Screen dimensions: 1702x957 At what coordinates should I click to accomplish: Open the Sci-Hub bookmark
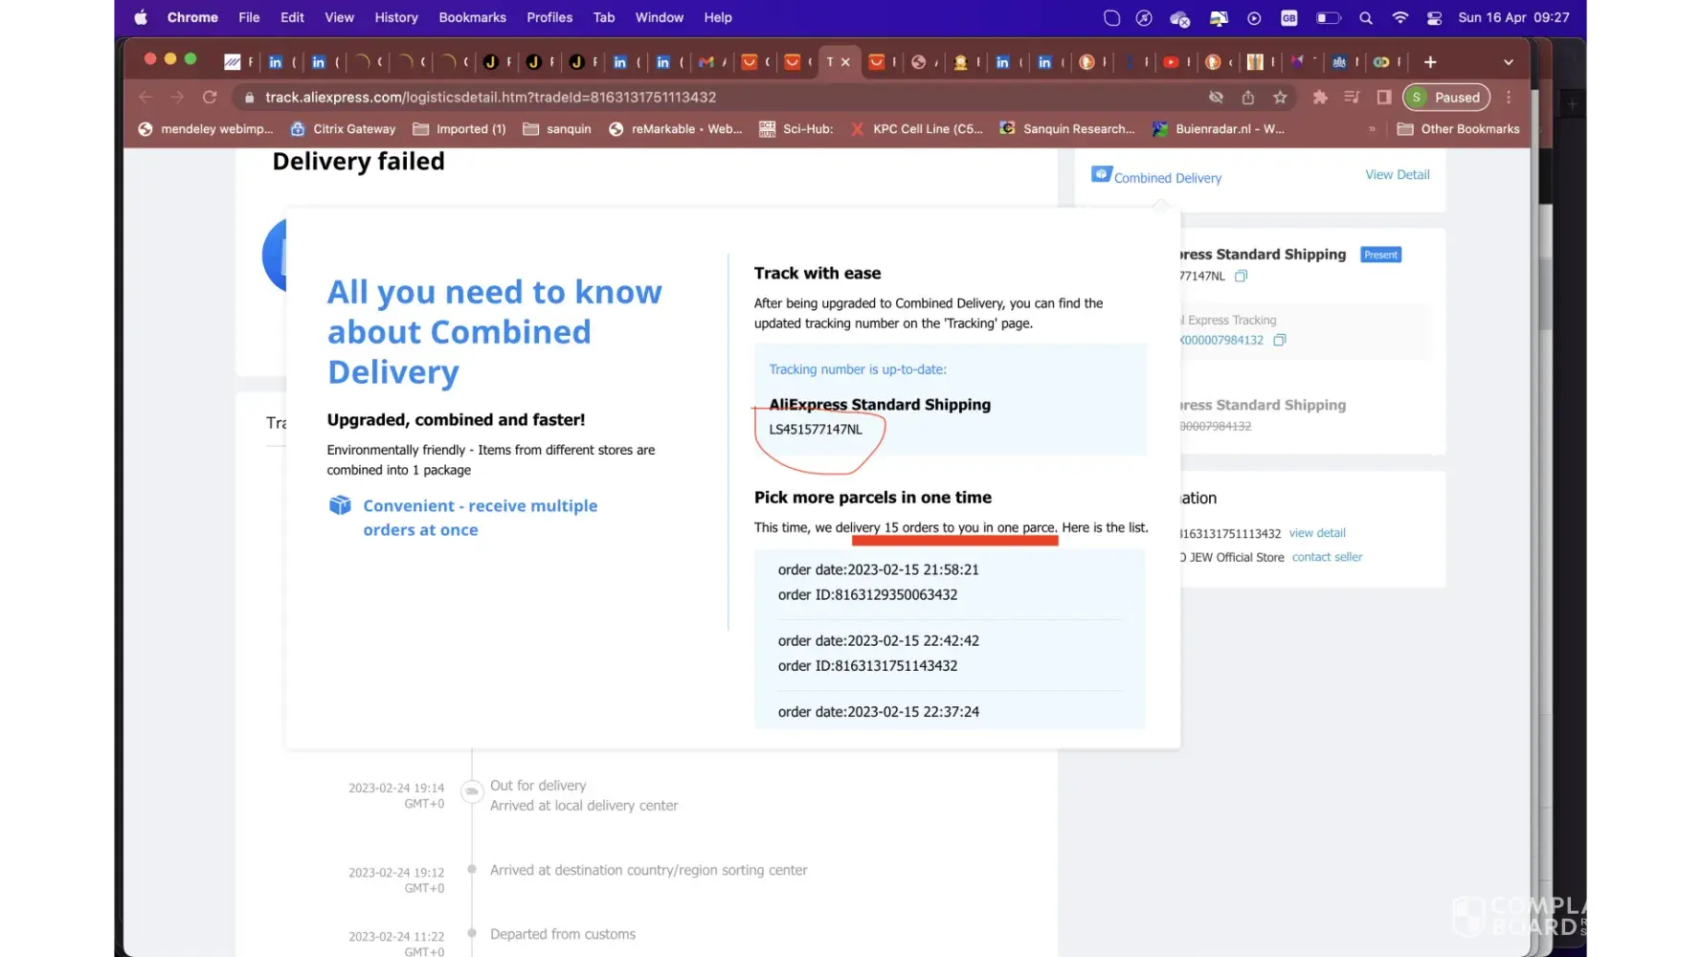coord(796,129)
